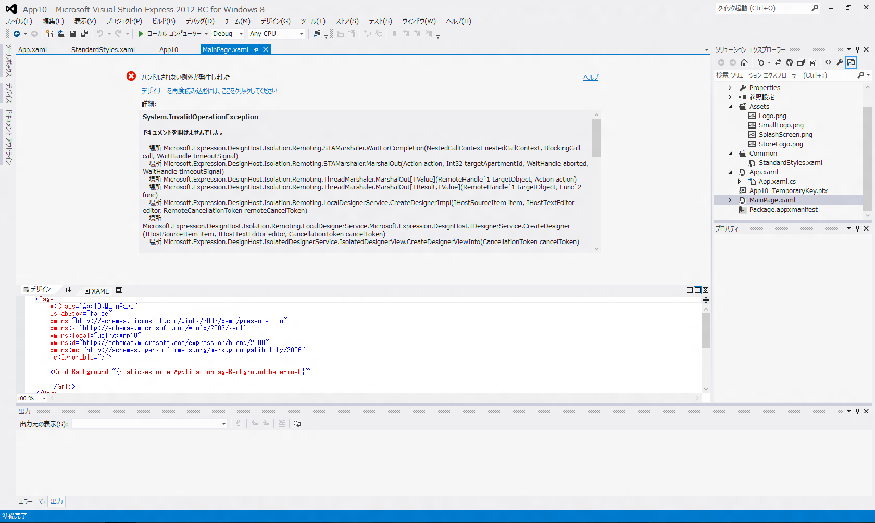
Task: Select App10_TemporaryKey.pfx file
Action: pos(788,191)
